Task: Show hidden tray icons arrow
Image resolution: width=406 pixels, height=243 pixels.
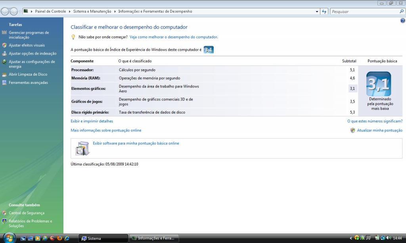Action: click(351, 238)
